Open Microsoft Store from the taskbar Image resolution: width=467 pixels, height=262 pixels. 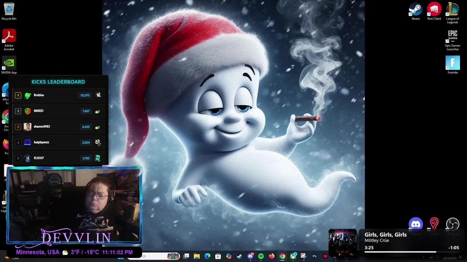pos(218,256)
